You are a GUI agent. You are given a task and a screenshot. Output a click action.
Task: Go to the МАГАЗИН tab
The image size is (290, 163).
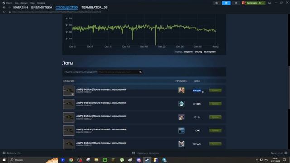point(20,7)
